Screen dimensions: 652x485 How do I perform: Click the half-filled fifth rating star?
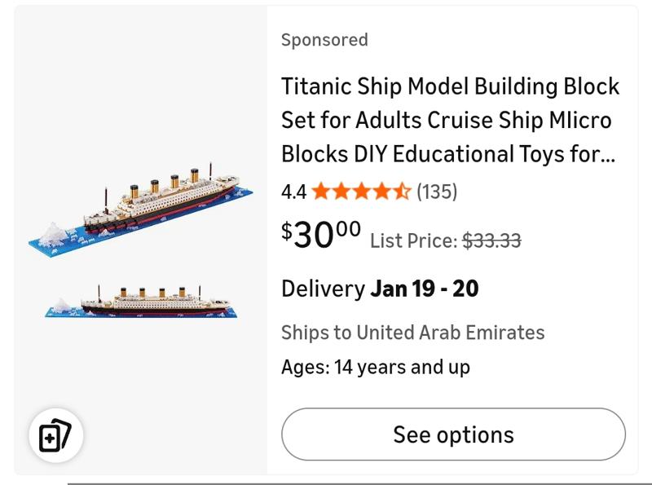click(x=403, y=192)
